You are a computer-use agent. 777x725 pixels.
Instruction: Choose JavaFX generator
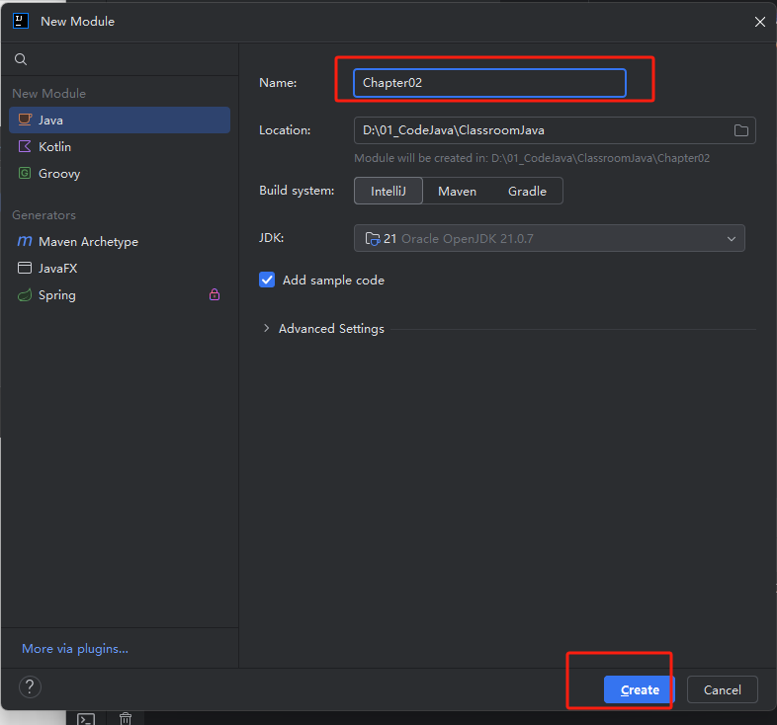click(x=120, y=269)
